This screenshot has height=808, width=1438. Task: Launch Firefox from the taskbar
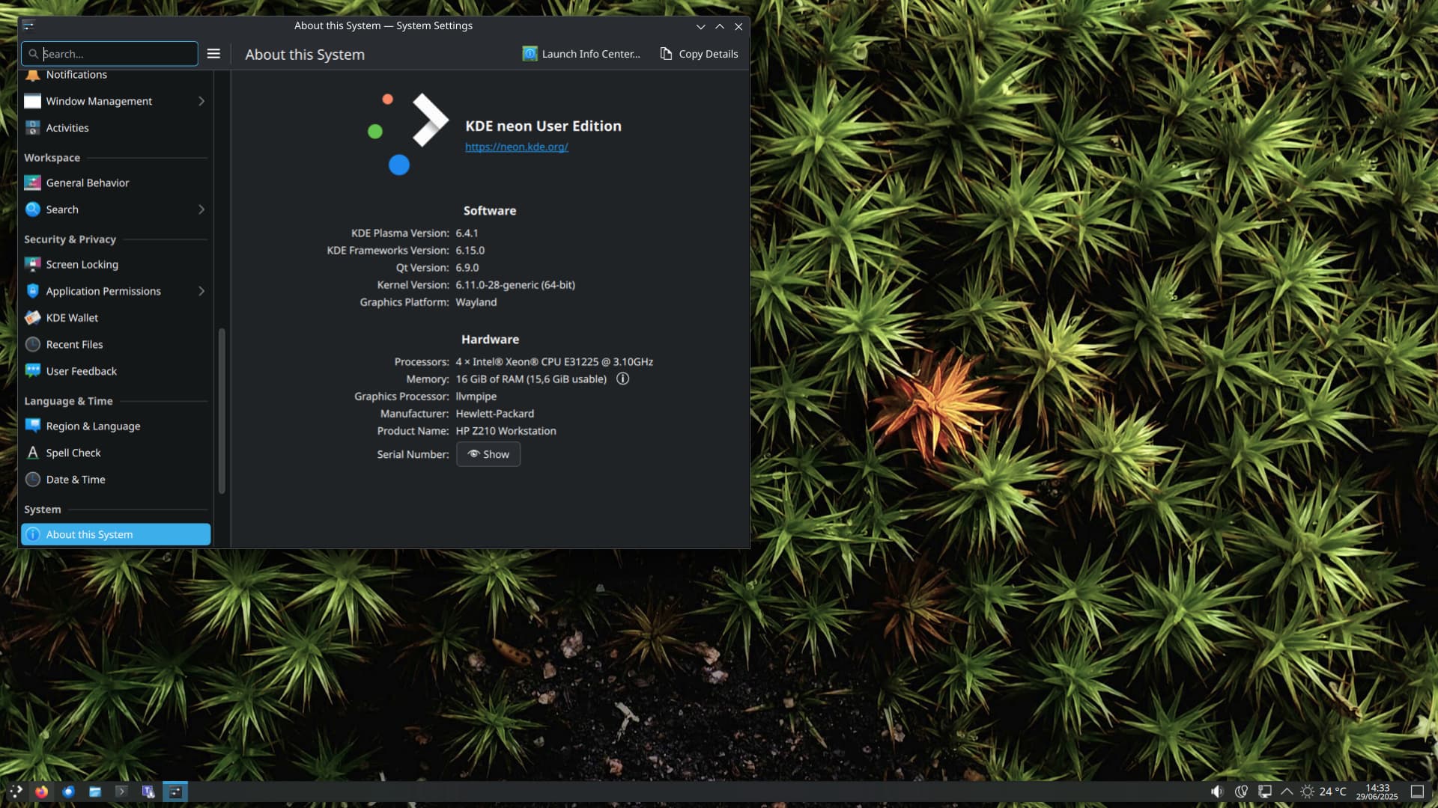41,792
